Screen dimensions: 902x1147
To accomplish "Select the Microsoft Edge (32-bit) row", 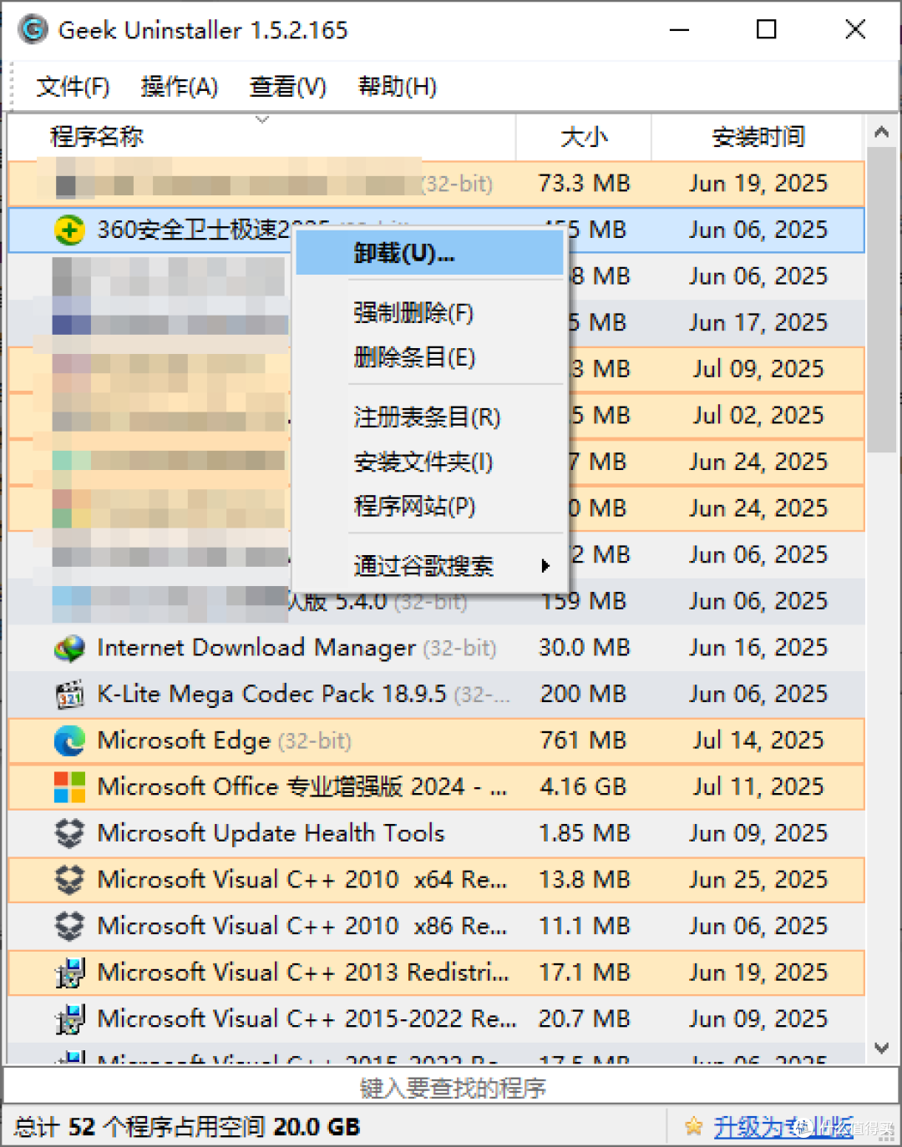I will point(437,740).
